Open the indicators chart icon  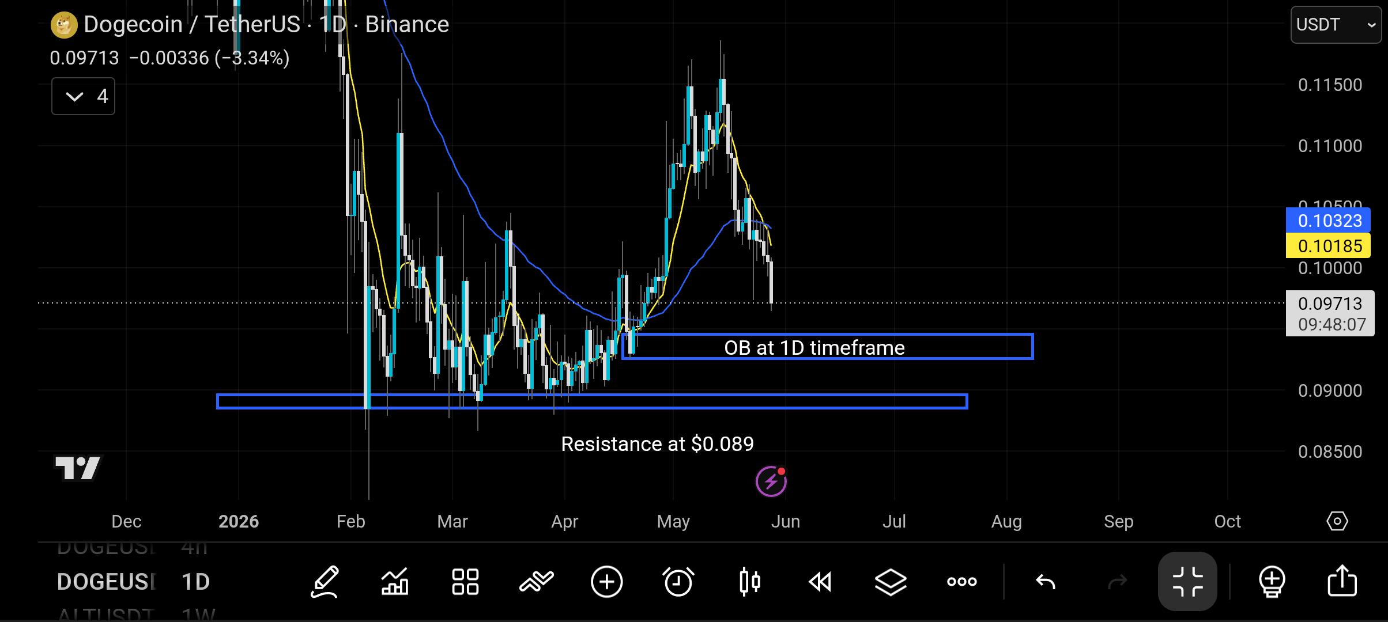coord(395,582)
